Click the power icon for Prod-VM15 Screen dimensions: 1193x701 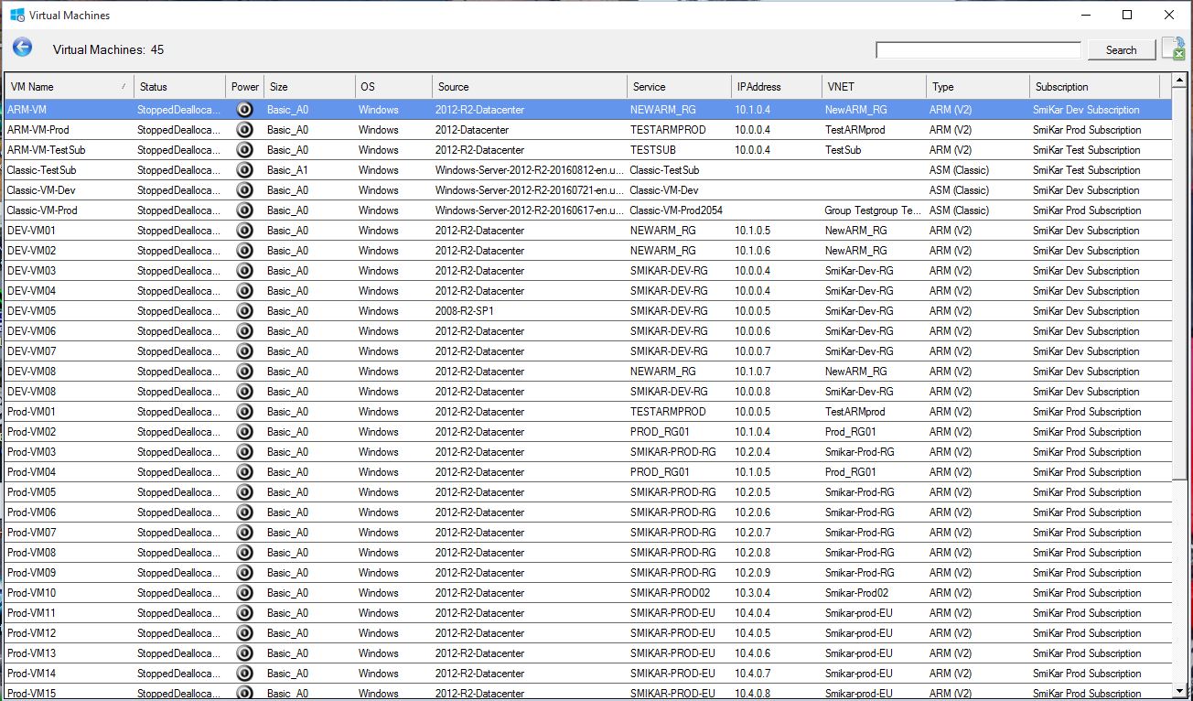coord(243,693)
